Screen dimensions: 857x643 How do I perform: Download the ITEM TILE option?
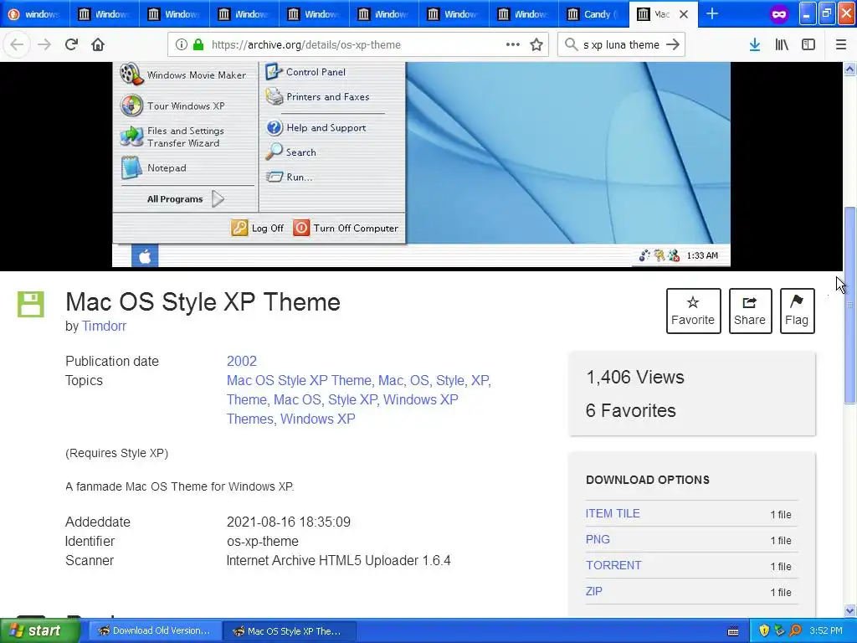(613, 513)
